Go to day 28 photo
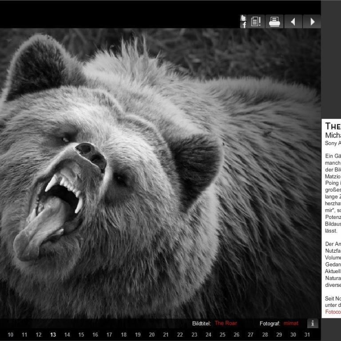The image size is (341, 341). coord(265,335)
